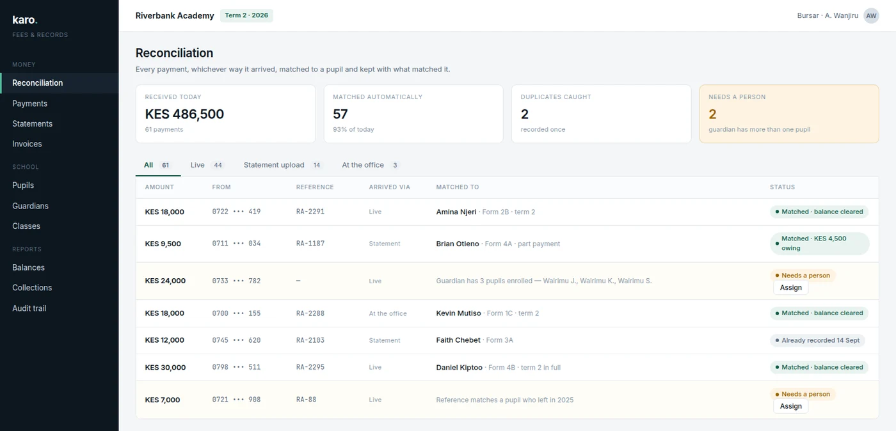Click reference RA-1187

coord(310,244)
